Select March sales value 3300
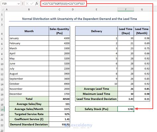 click(x=59, y=48)
